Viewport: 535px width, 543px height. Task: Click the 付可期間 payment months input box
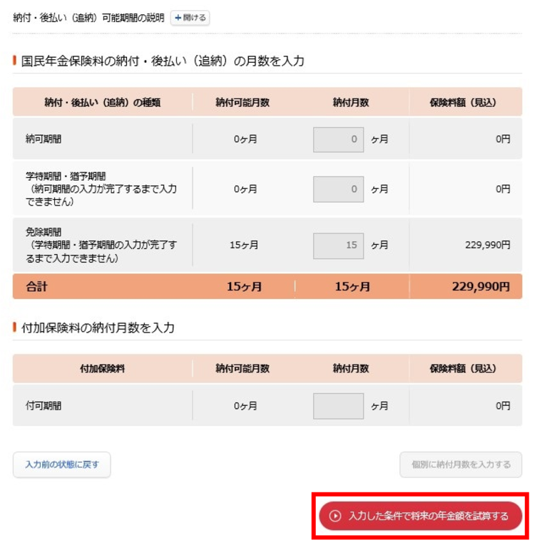[338, 406]
